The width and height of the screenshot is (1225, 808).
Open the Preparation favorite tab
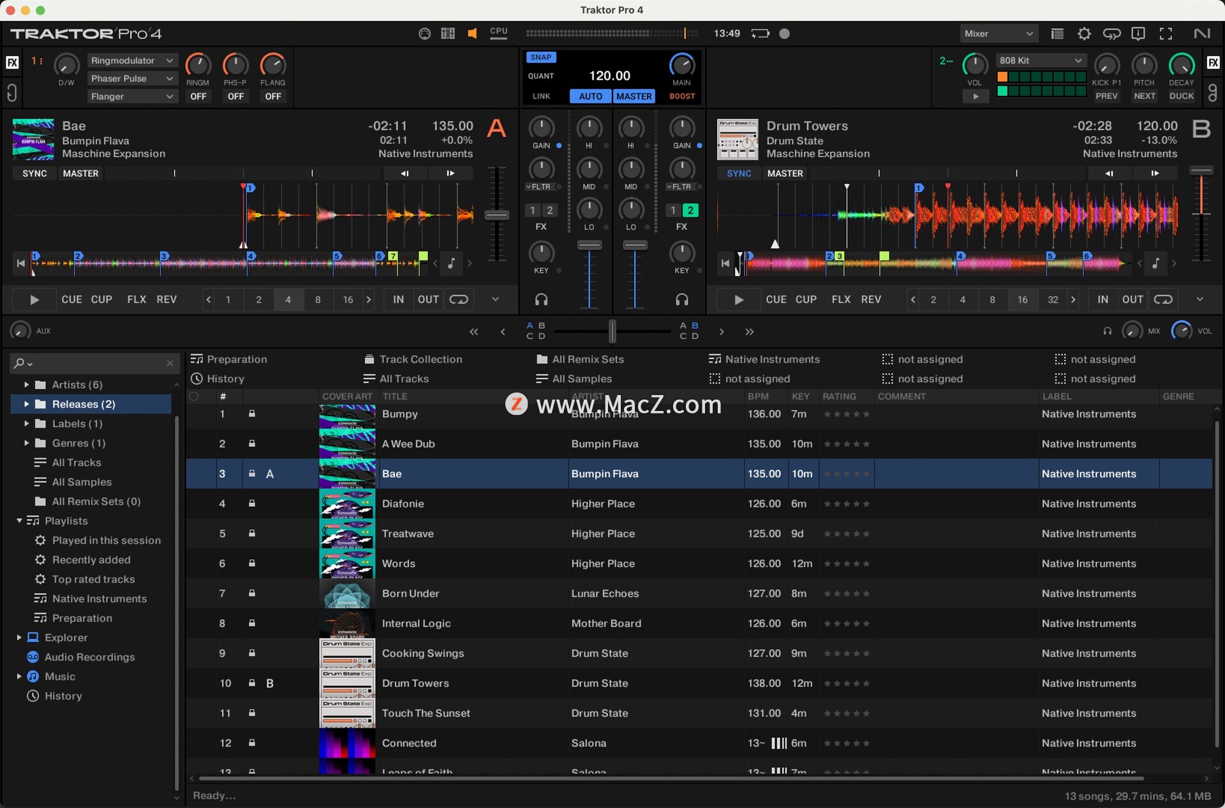click(229, 359)
